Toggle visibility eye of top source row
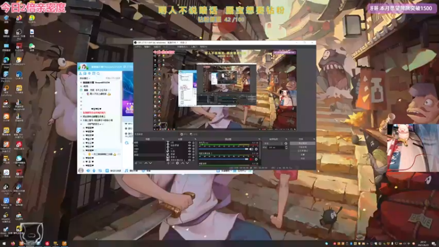Image resolution: width=439 pixels, height=247 pixels. pos(189,143)
